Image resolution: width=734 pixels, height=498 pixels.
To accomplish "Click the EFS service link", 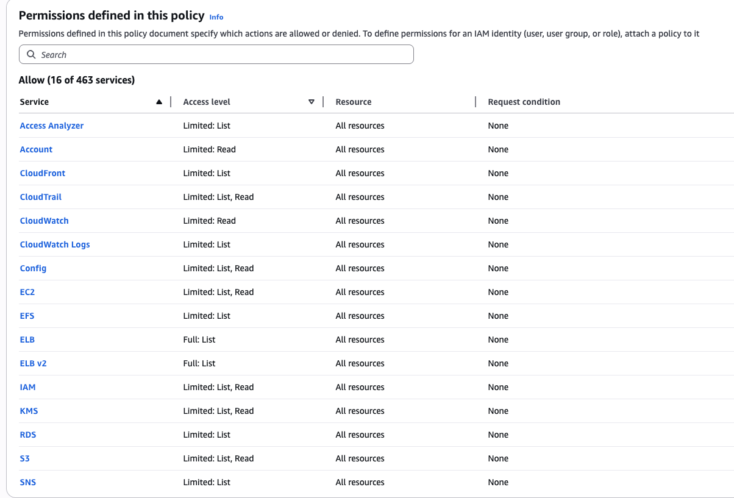I will (27, 316).
